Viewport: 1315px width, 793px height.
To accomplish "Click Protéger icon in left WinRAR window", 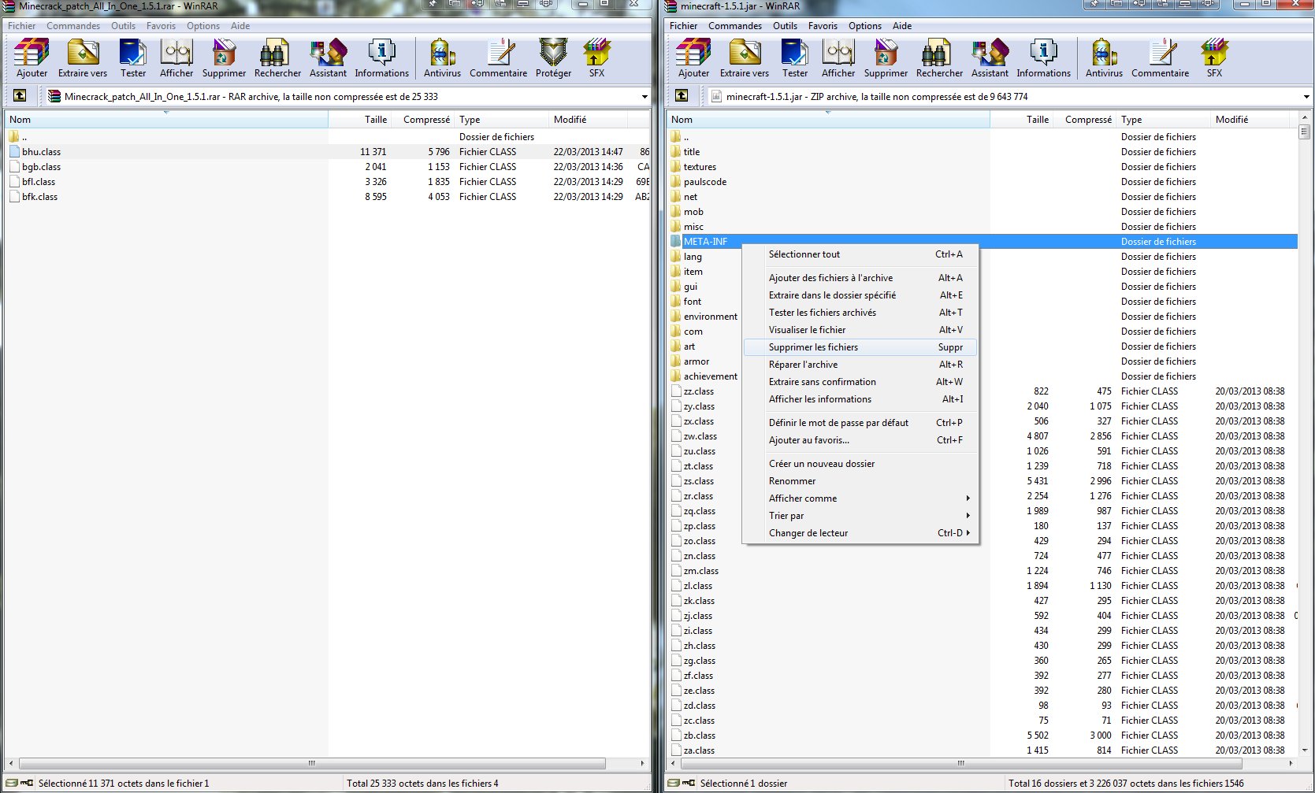I will [553, 58].
